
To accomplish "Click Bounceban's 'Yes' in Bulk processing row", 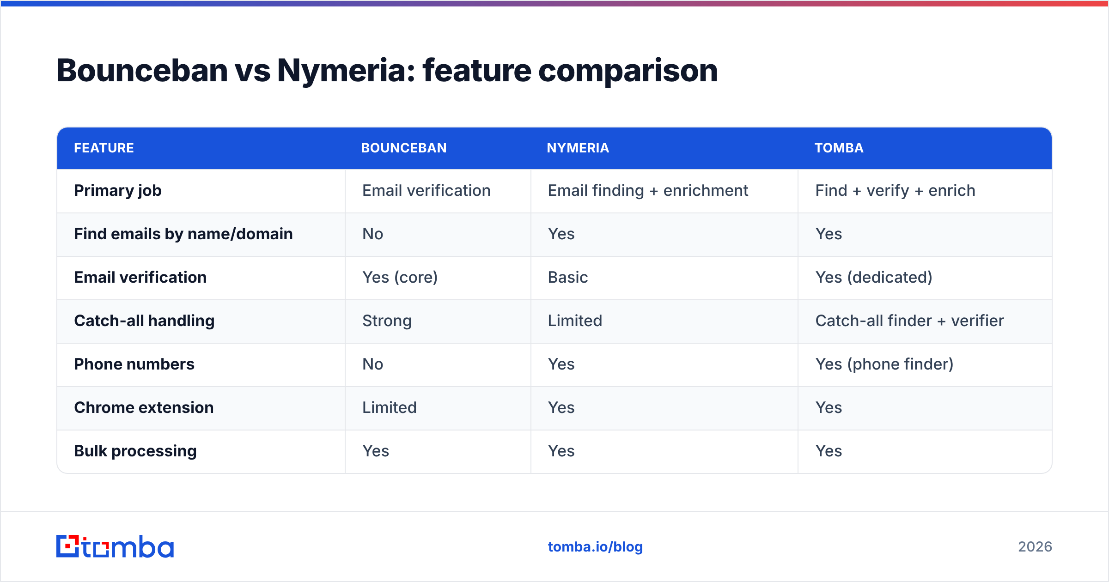I will tap(376, 451).
